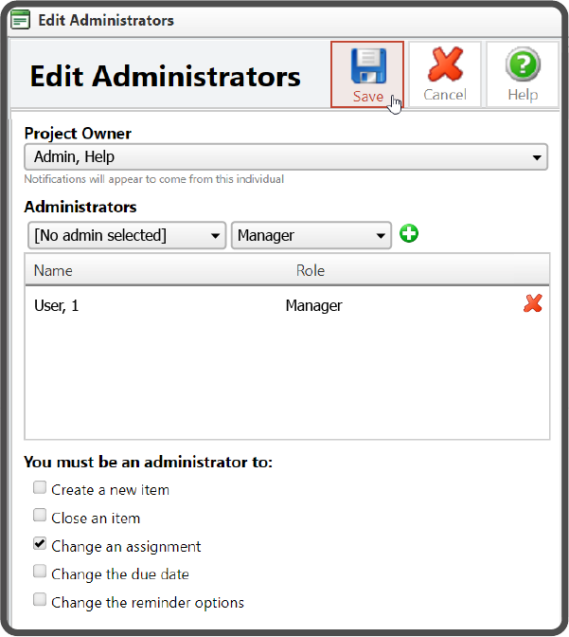Open the Project Owner dropdown
569x637 pixels.
tap(285, 156)
